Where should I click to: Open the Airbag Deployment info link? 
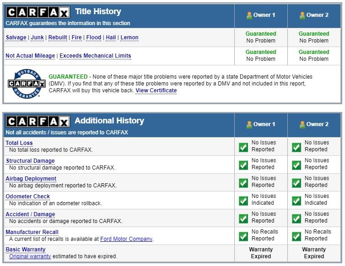coord(31,179)
